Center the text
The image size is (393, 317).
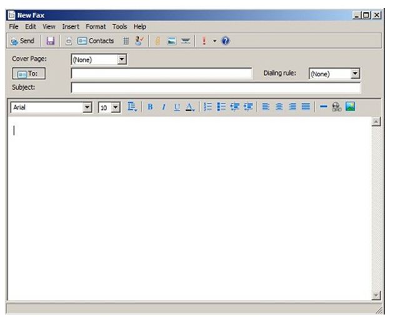click(279, 107)
